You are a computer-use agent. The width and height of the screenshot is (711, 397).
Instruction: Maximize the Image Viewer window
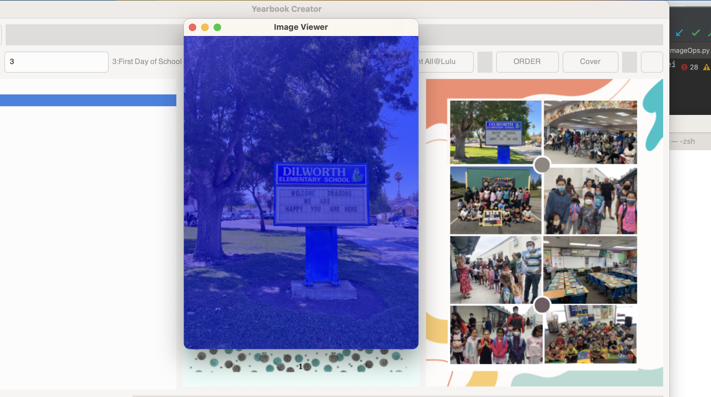(x=217, y=27)
